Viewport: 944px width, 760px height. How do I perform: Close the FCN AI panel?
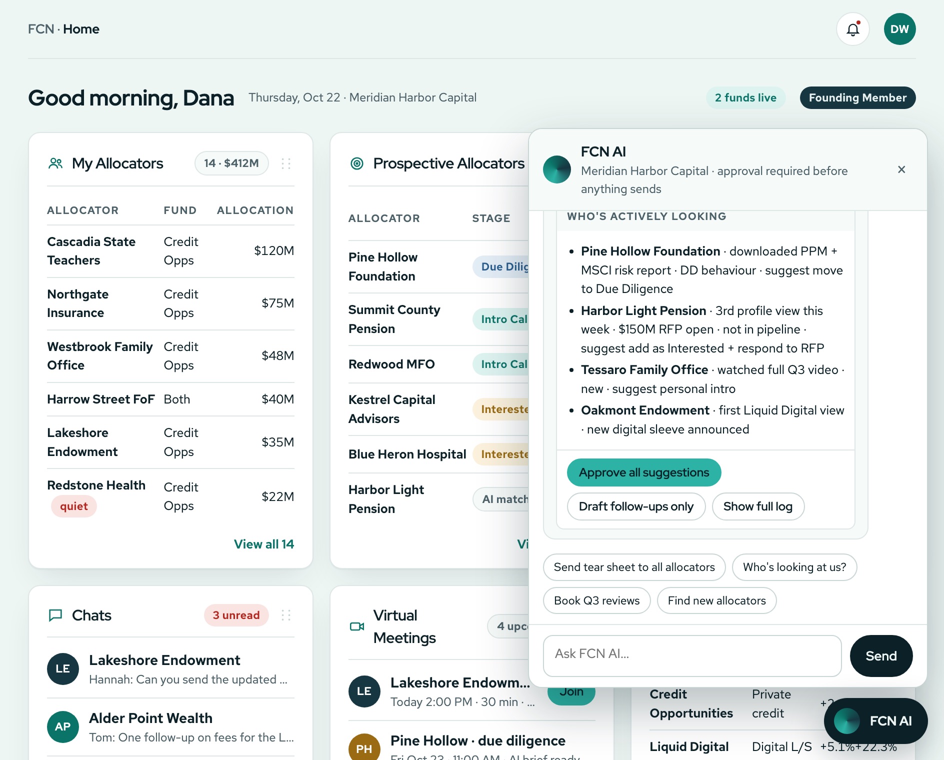901,169
